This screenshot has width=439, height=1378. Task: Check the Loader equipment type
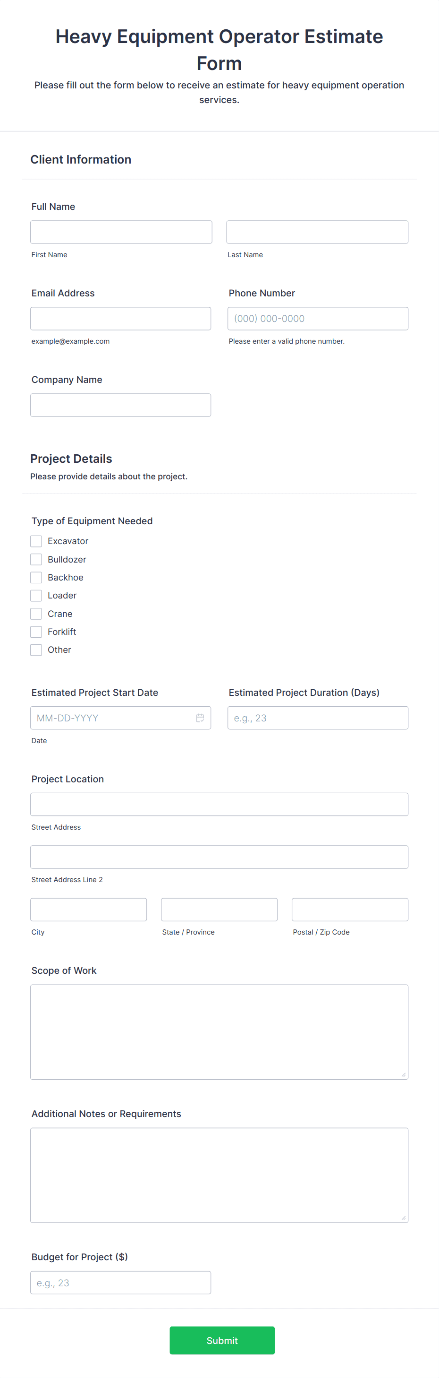click(x=36, y=595)
